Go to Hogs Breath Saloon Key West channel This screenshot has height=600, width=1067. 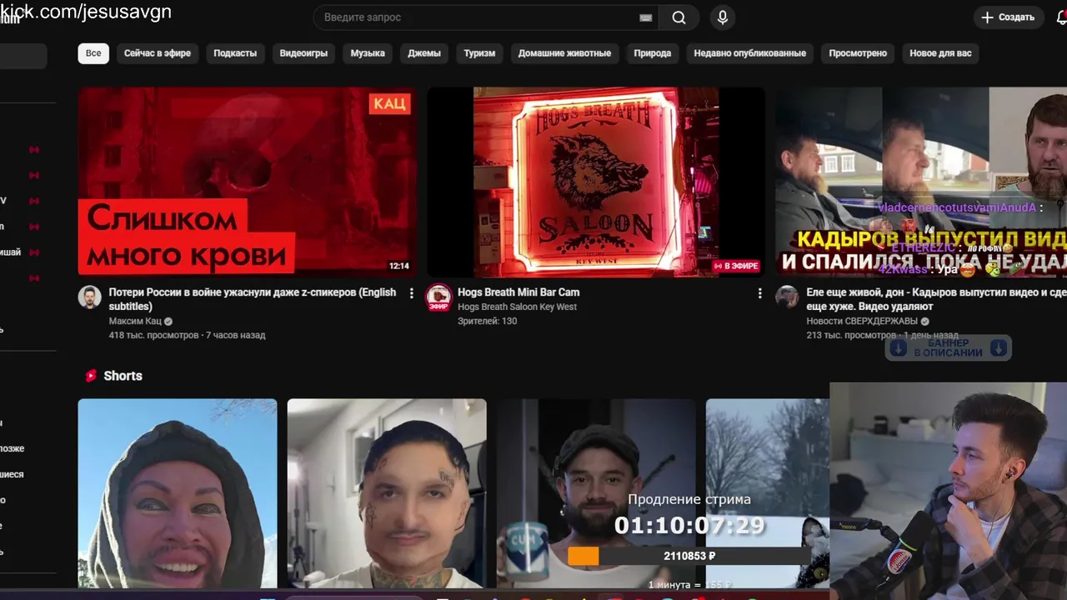pyautogui.click(x=517, y=307)
